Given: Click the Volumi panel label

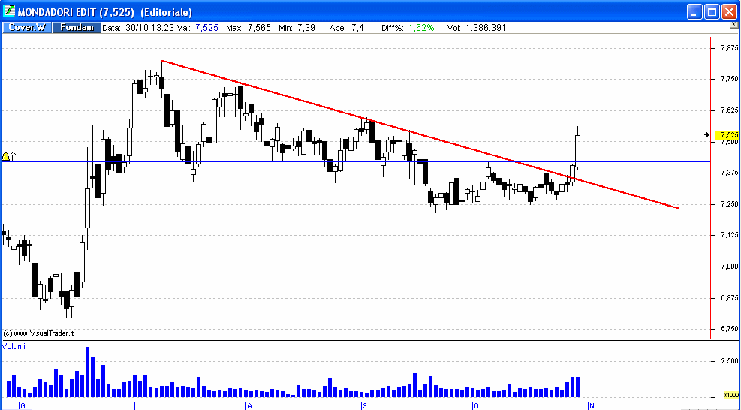Looking at the screenshot, I should (14, 347).
